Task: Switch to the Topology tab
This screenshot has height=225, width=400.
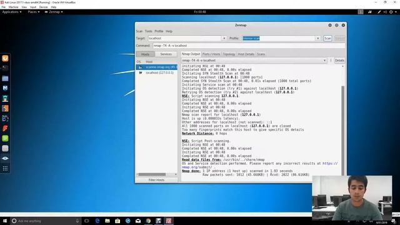Action: [x=229, y=54]
